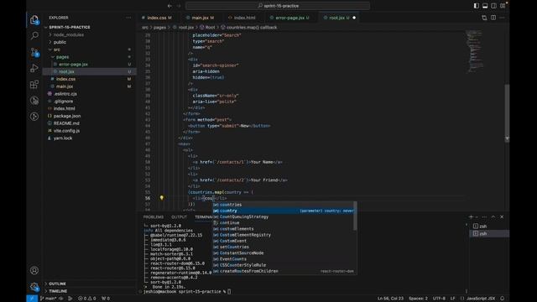Select the first zsh terminal instance
The image size is (537, 302).
pos(488,226)
